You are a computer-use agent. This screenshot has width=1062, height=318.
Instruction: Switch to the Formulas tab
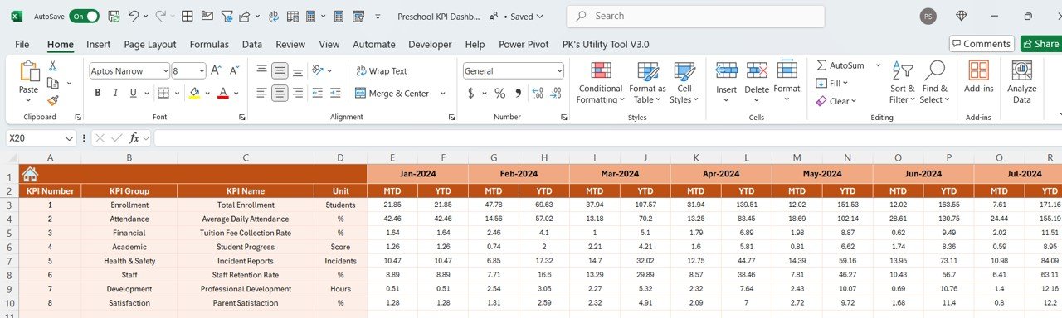tap(209, 44)
